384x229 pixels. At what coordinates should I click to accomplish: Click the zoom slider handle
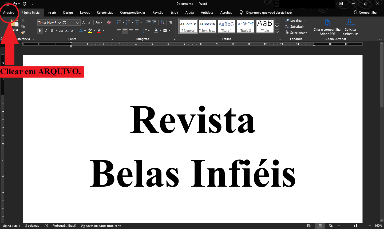(x=356, y=226)
